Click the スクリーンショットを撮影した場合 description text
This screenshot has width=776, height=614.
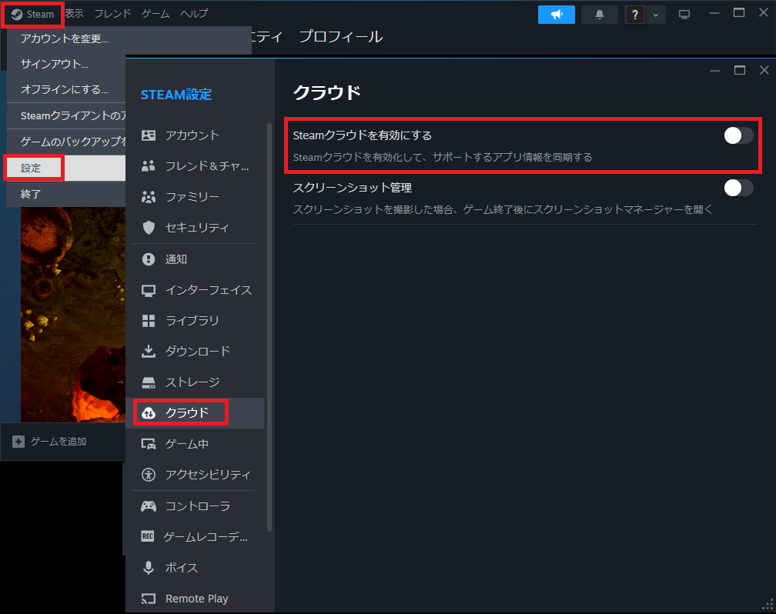(x=503, y=210)
